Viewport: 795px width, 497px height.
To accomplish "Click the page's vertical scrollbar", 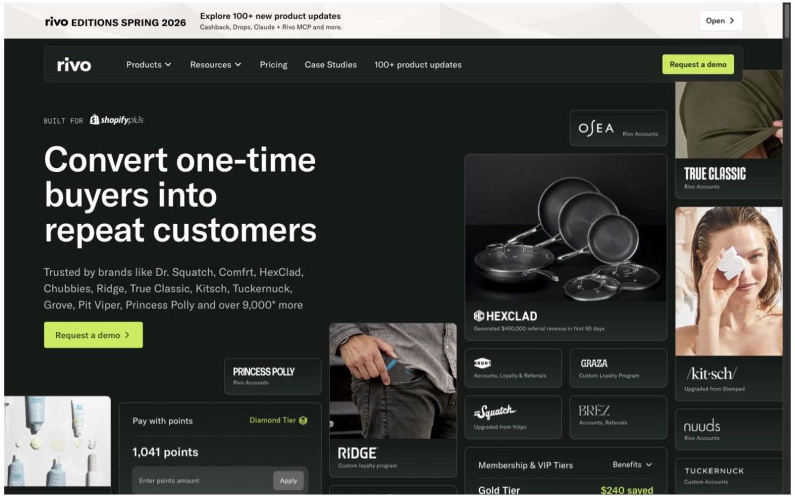I will [787, 21].
